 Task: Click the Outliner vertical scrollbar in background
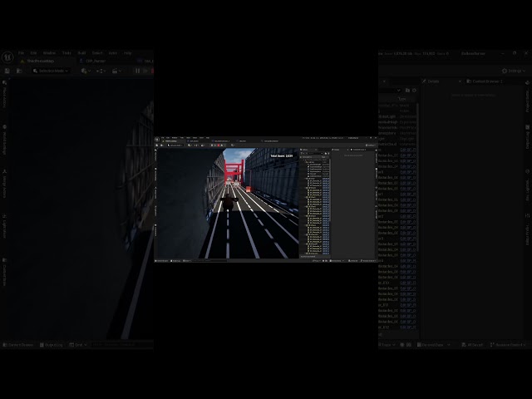click(x=418, y=176)
